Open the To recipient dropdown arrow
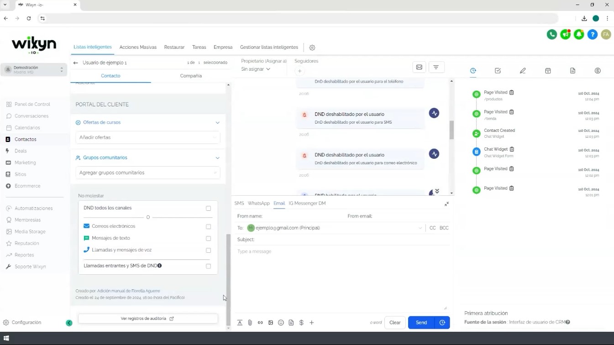 pos(420,228)
